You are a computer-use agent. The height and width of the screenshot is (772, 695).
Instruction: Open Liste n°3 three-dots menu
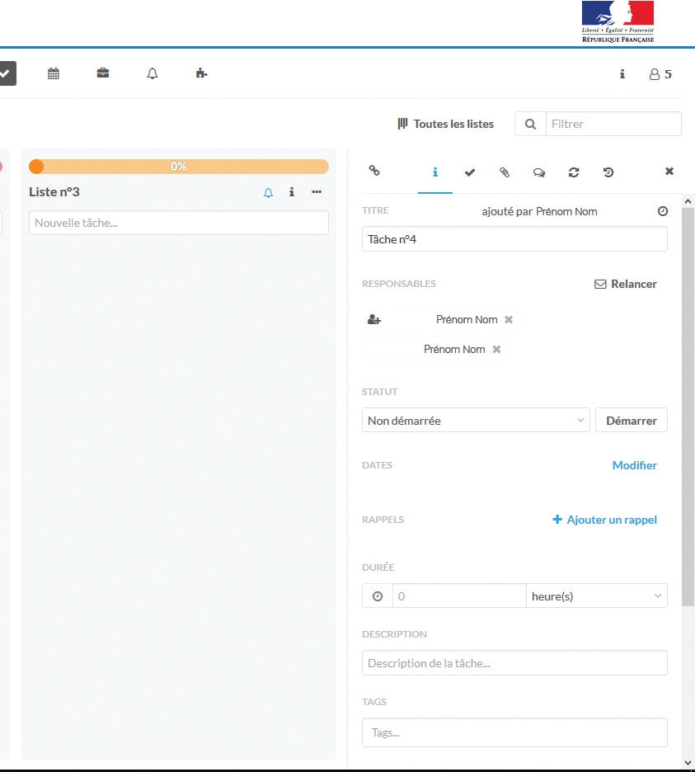[317, 192]
